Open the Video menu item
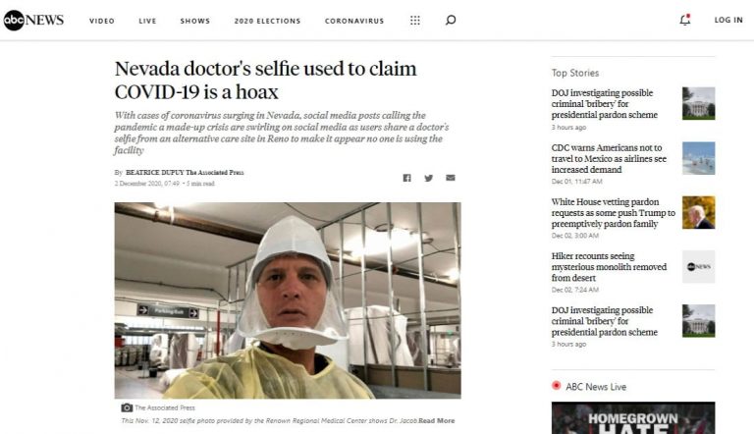754x434 pixels. pos(102,21)
